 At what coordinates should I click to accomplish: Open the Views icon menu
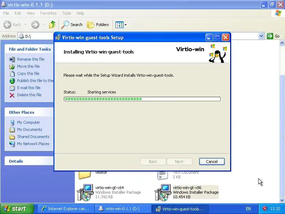(x=119, y=25)
